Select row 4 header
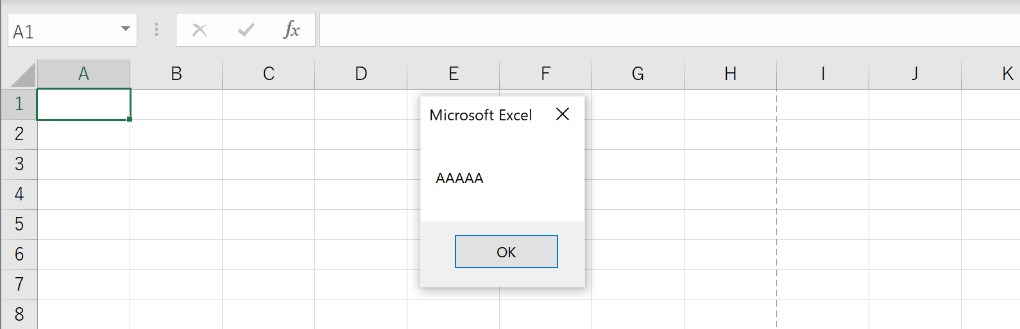1020x329 pixels. [19, 194]
